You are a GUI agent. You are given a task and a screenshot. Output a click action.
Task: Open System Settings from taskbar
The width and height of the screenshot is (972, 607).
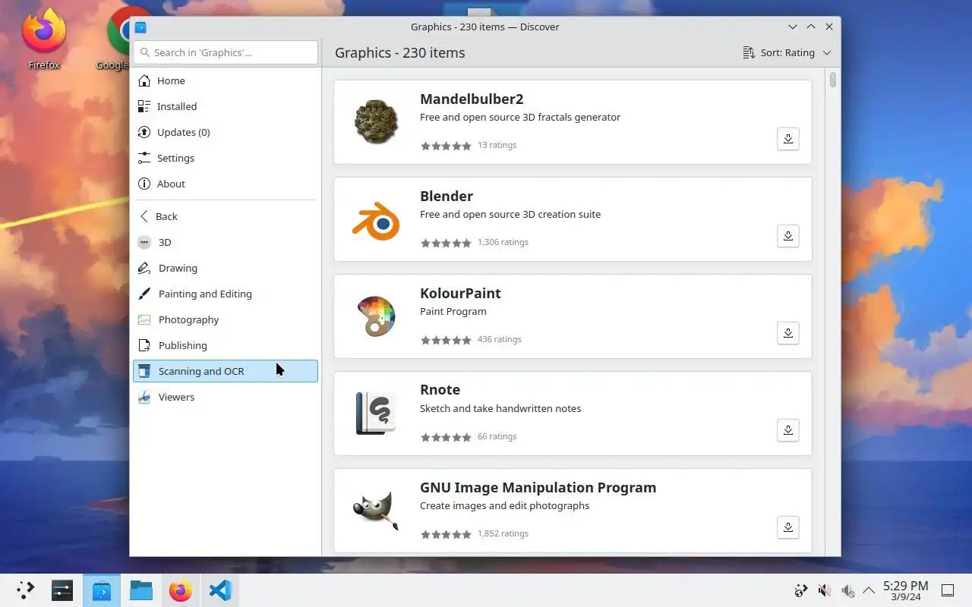(x=62, y=590)
